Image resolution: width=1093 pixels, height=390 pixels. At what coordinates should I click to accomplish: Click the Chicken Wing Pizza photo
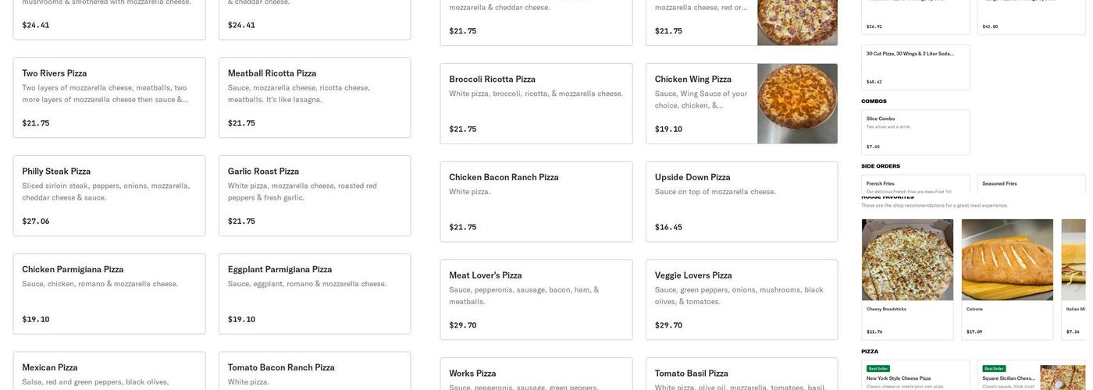click(797, 104)
